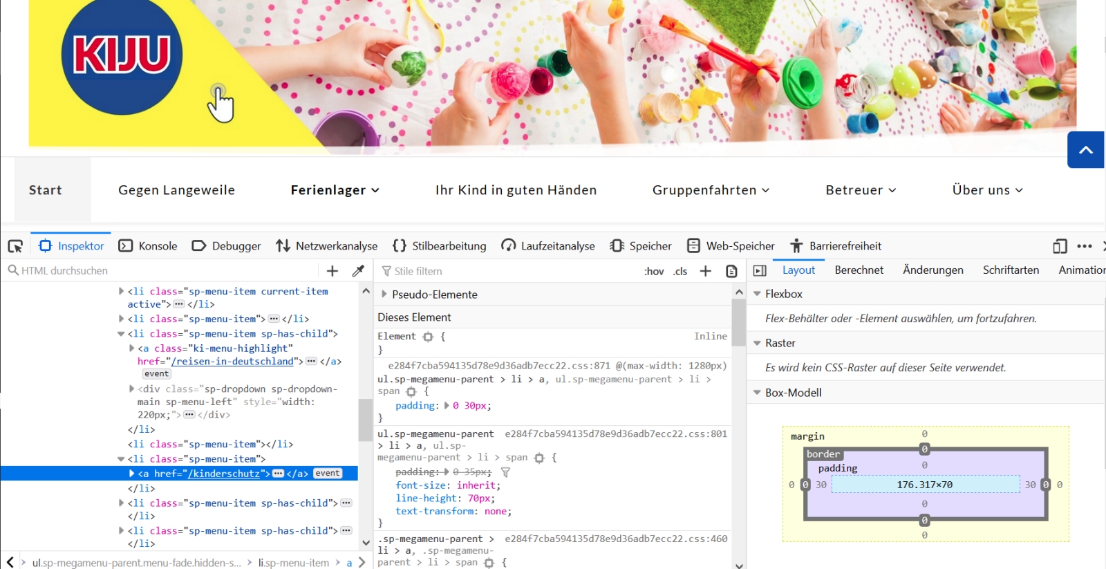Open responsive design mode
The width and height of the screenshot is (1106, 569).
point(1060,246)
